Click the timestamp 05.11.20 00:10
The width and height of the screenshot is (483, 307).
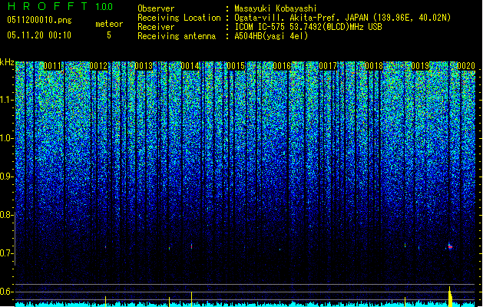(39, 35)
